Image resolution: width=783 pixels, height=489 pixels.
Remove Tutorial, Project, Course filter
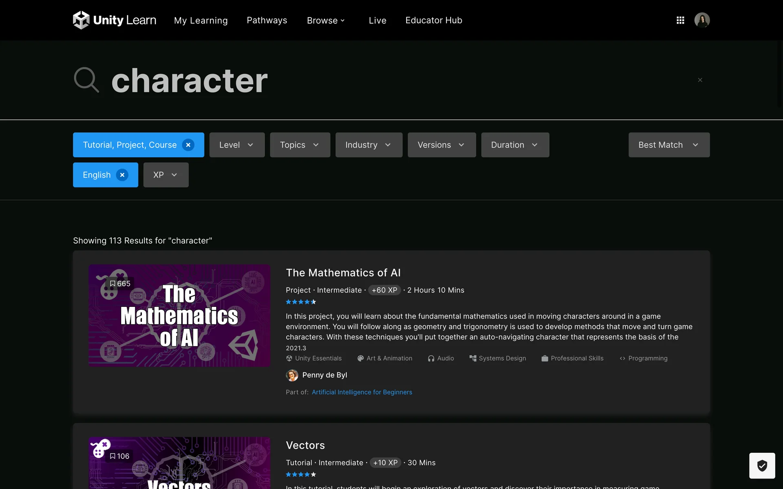(188, 145)
